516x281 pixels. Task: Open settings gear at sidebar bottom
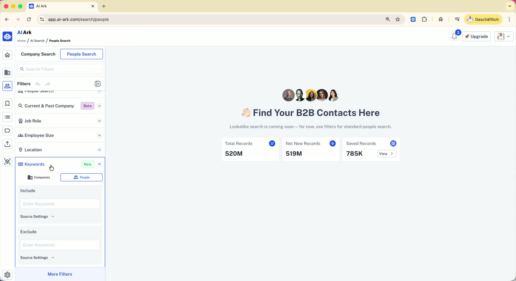[7, 274]
